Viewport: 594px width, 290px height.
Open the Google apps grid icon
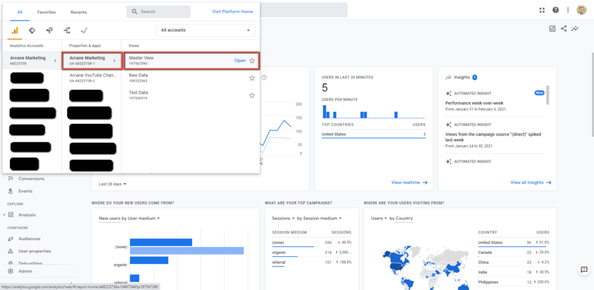(542, 10)
